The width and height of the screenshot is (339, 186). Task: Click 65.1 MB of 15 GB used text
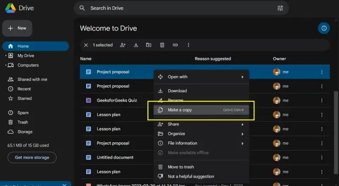click(x=28, y=145)
